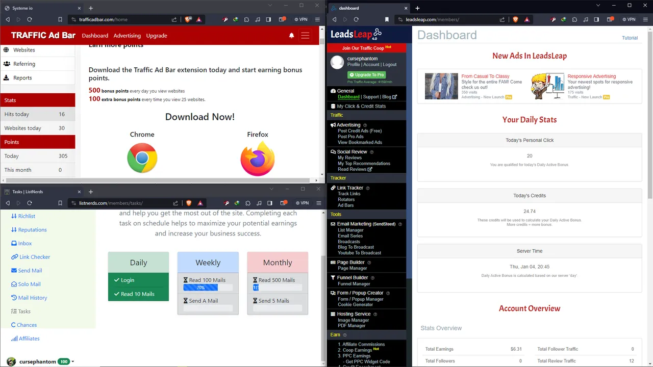Click share icon in trafficadbar.com address bar

[174, 19]
